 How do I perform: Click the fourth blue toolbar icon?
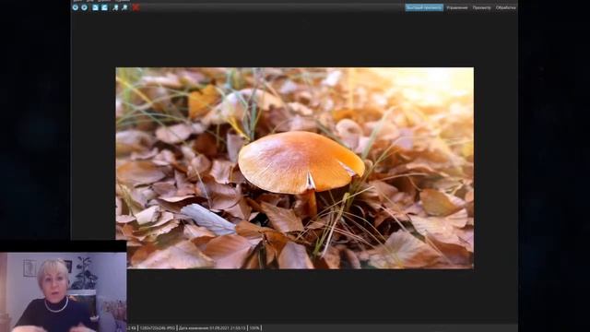tap(104, 7)
